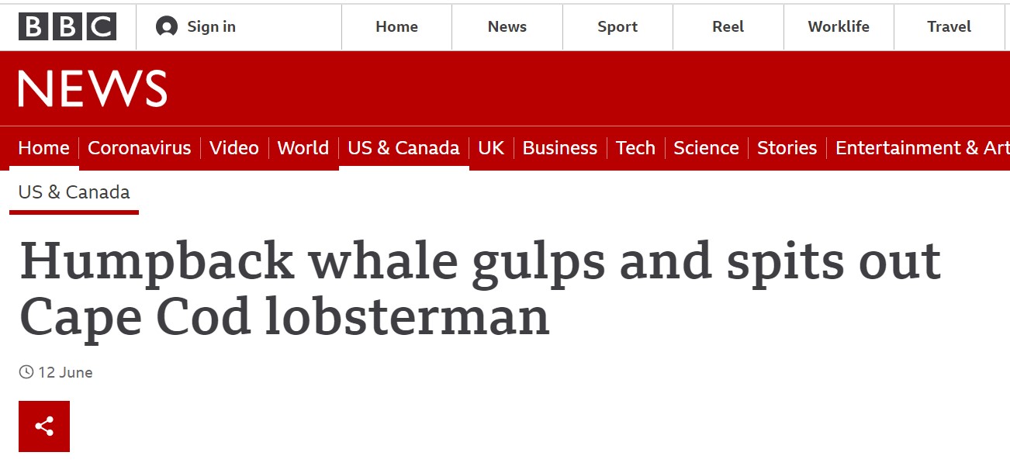This screenshot has height=466, width=1010.
Task: Go to the Business news tab
Action: pos(560,148)
